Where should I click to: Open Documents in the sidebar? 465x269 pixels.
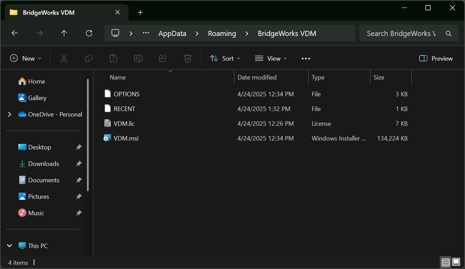tap(39, 180)
